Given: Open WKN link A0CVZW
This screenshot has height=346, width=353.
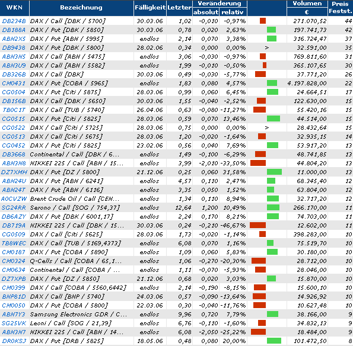Looking at the screenshot, I should [14, 198].
